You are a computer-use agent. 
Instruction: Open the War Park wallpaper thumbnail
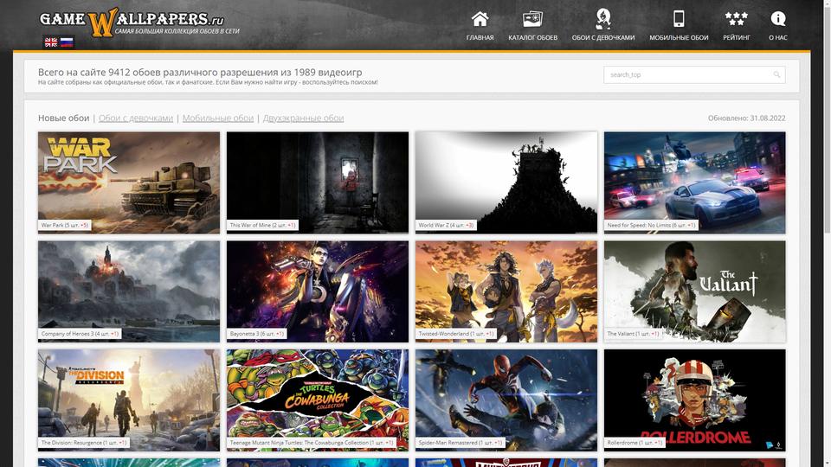point(129,182)
